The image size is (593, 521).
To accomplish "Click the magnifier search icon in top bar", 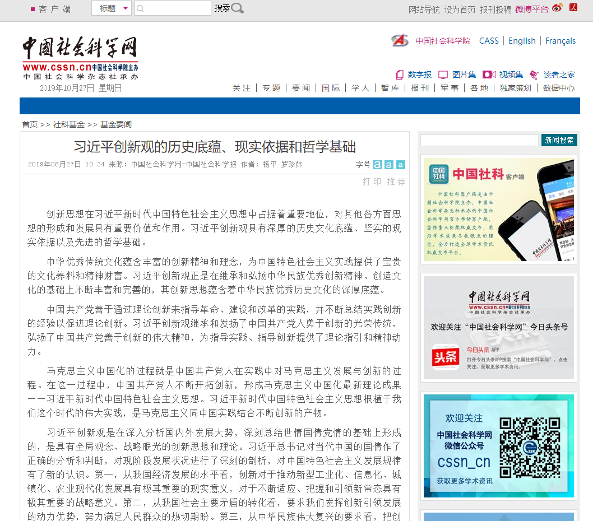I will click(238, 8).
